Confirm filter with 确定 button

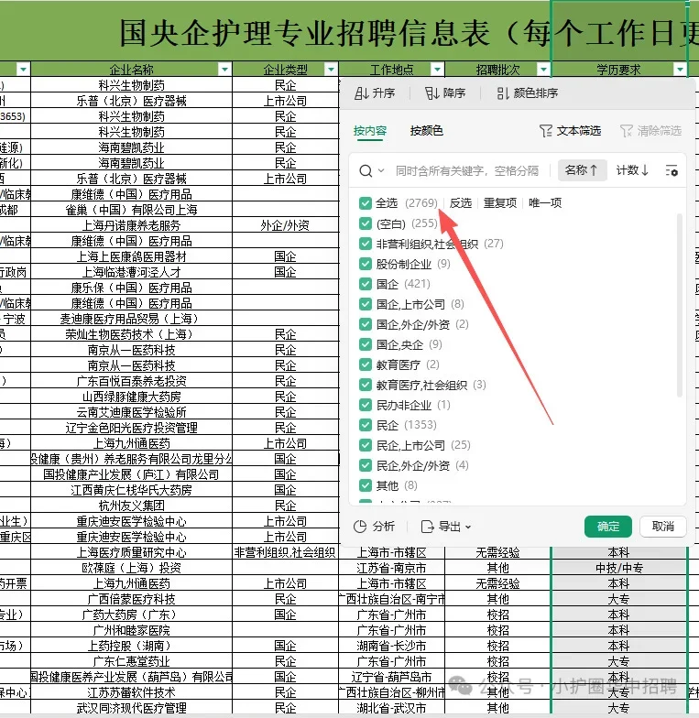[608, 527]
